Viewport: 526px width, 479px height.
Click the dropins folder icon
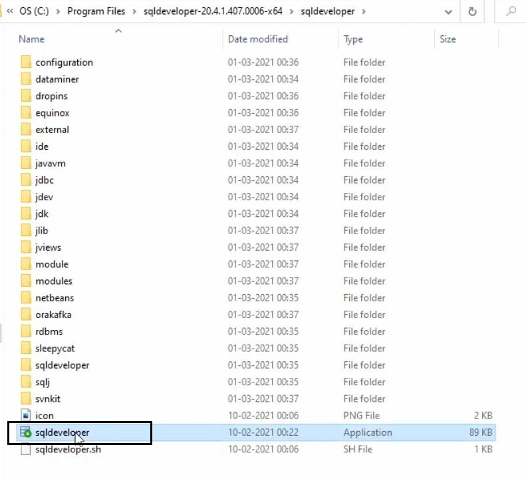click(x=26, y=96)
